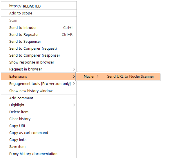The width and height of the screenshot is (173, 160).
Task: Select Delete item
Action: [39, 112]
